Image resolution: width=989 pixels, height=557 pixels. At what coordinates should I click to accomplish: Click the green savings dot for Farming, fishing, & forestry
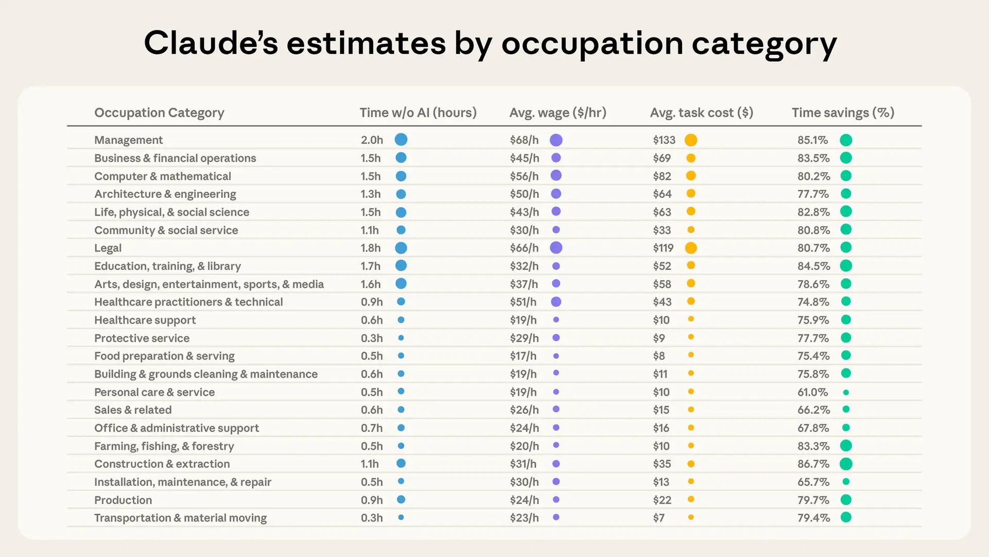[x=846, y=446]
